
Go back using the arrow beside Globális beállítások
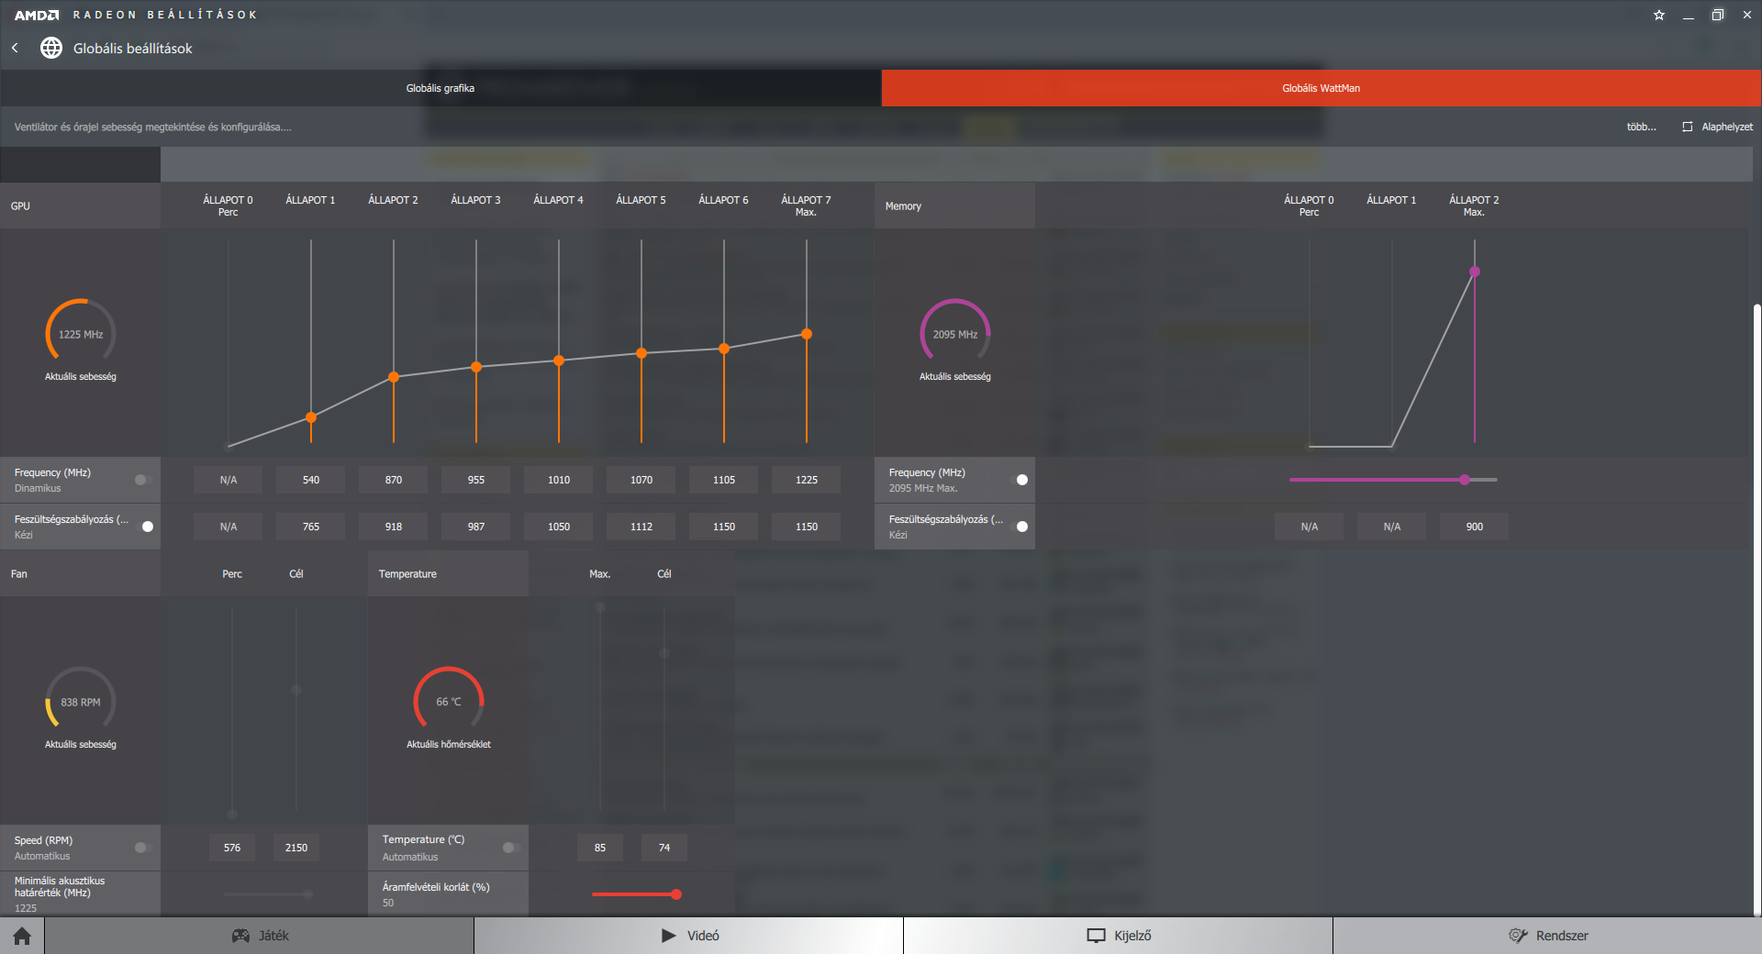(15, 48)
